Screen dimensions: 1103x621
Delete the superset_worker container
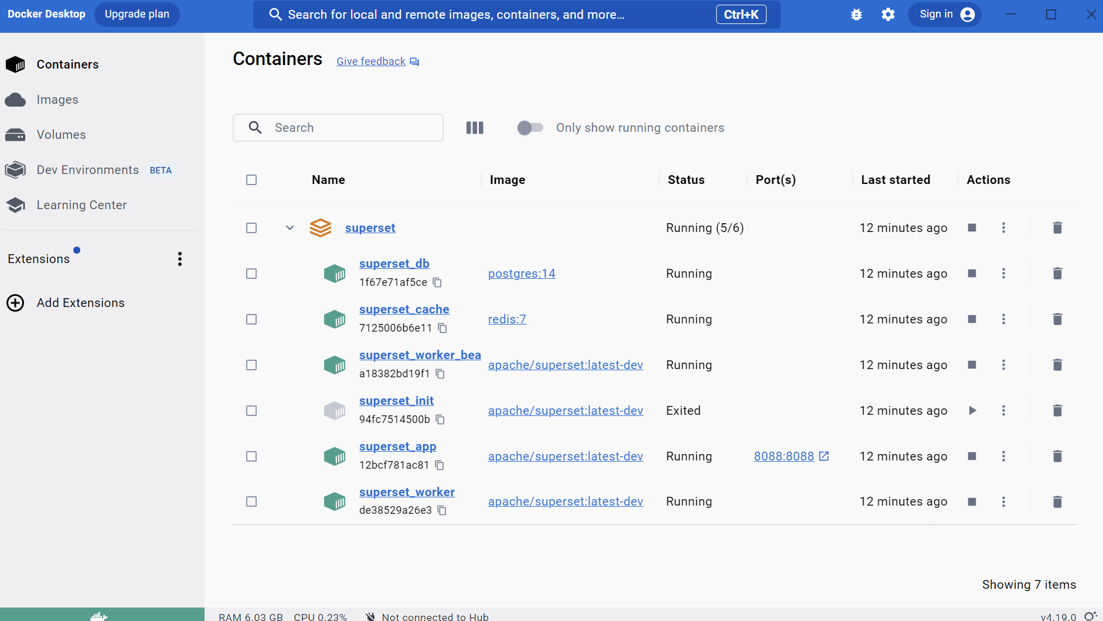pyautogui.click(x=1057, y=502)
